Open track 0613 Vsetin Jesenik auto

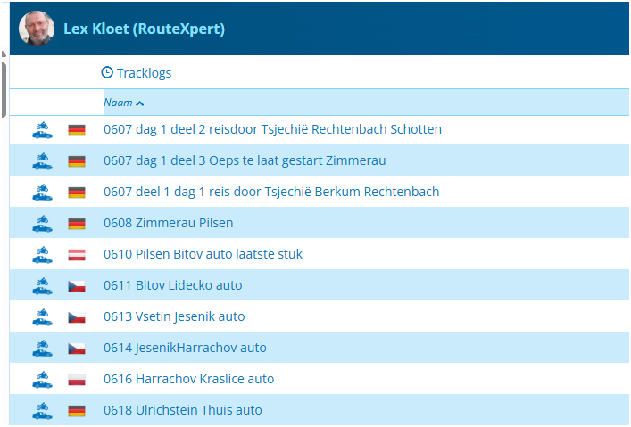click(174, 316)
